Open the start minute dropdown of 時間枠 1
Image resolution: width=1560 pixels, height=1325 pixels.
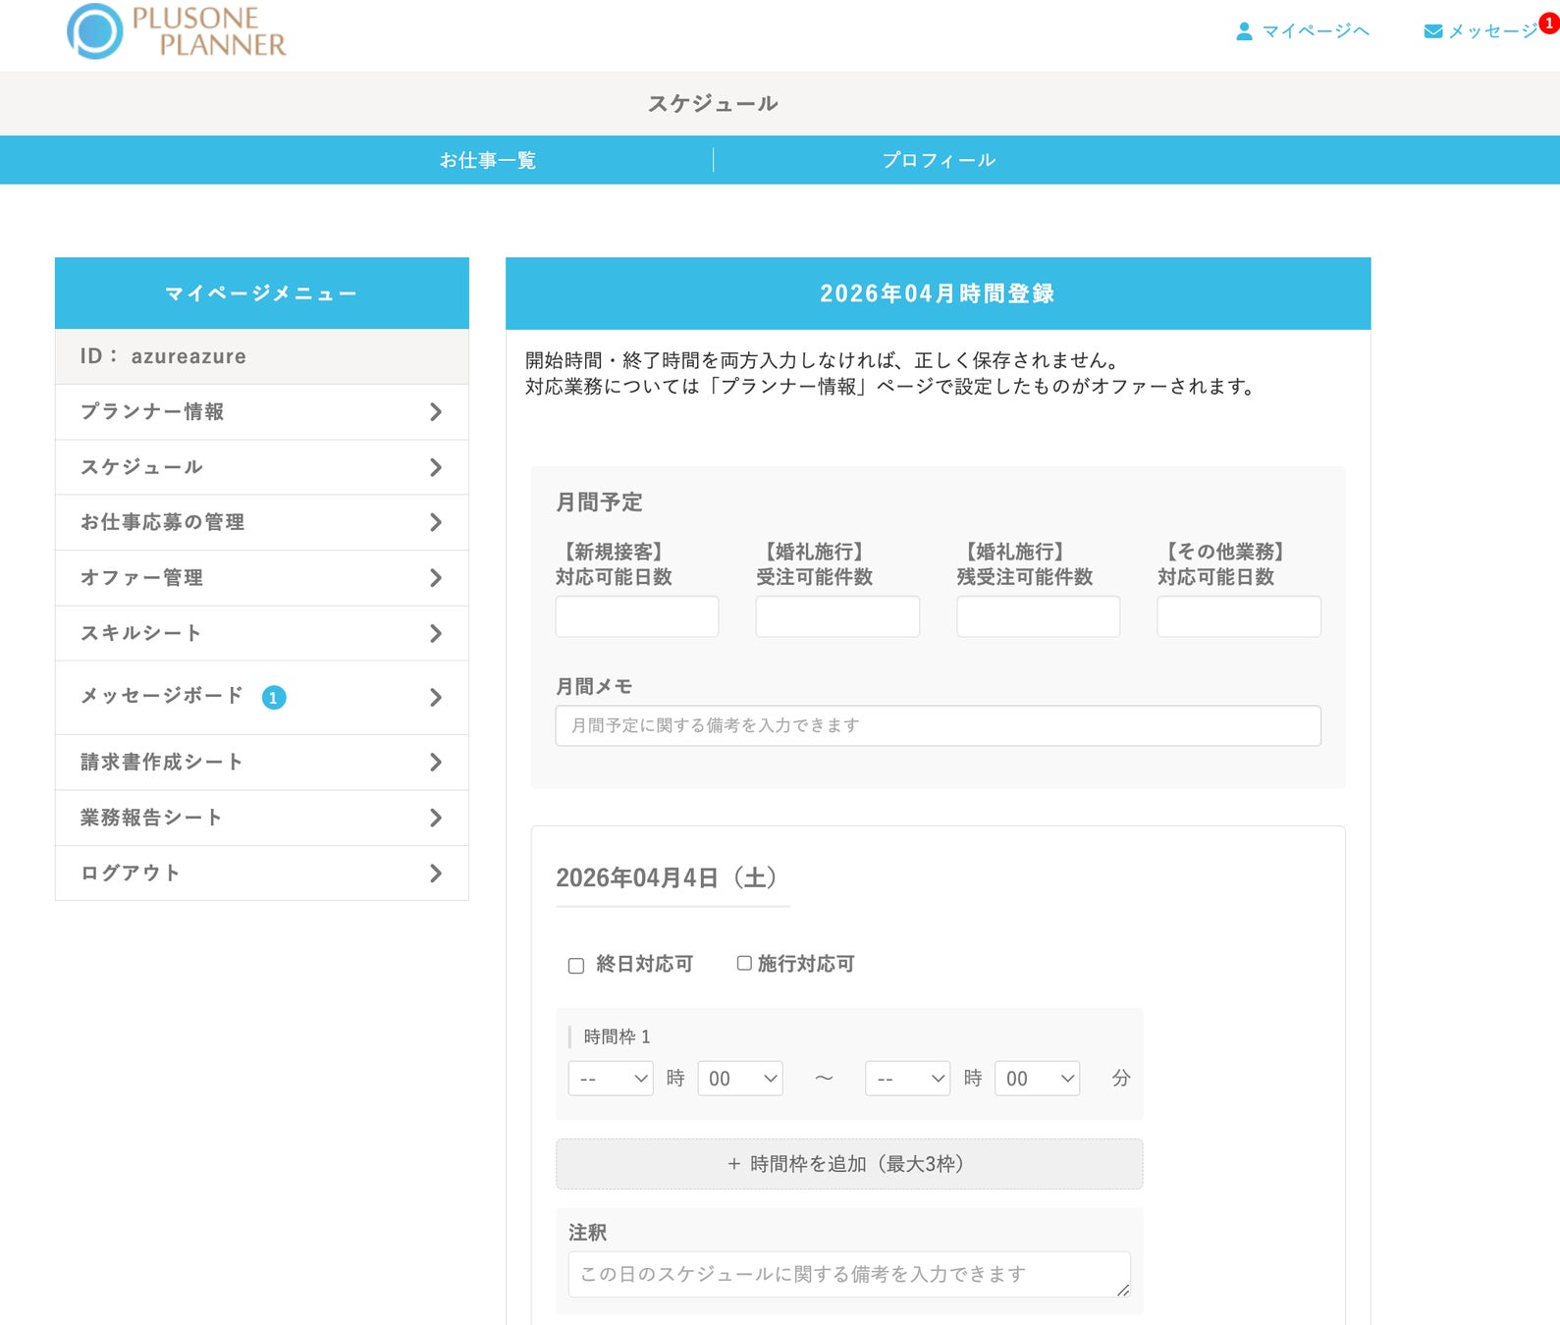[740, 1079]
